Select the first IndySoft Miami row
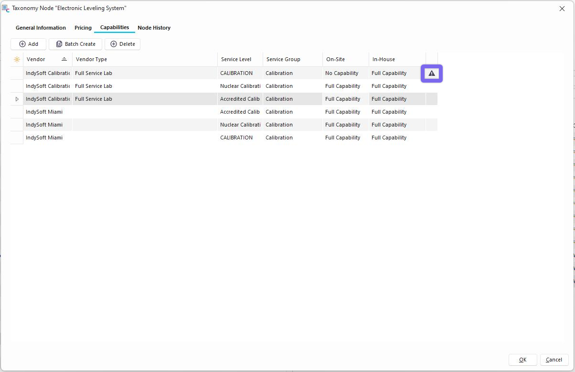This screenshot has width=575, height=372. point(44,112)
